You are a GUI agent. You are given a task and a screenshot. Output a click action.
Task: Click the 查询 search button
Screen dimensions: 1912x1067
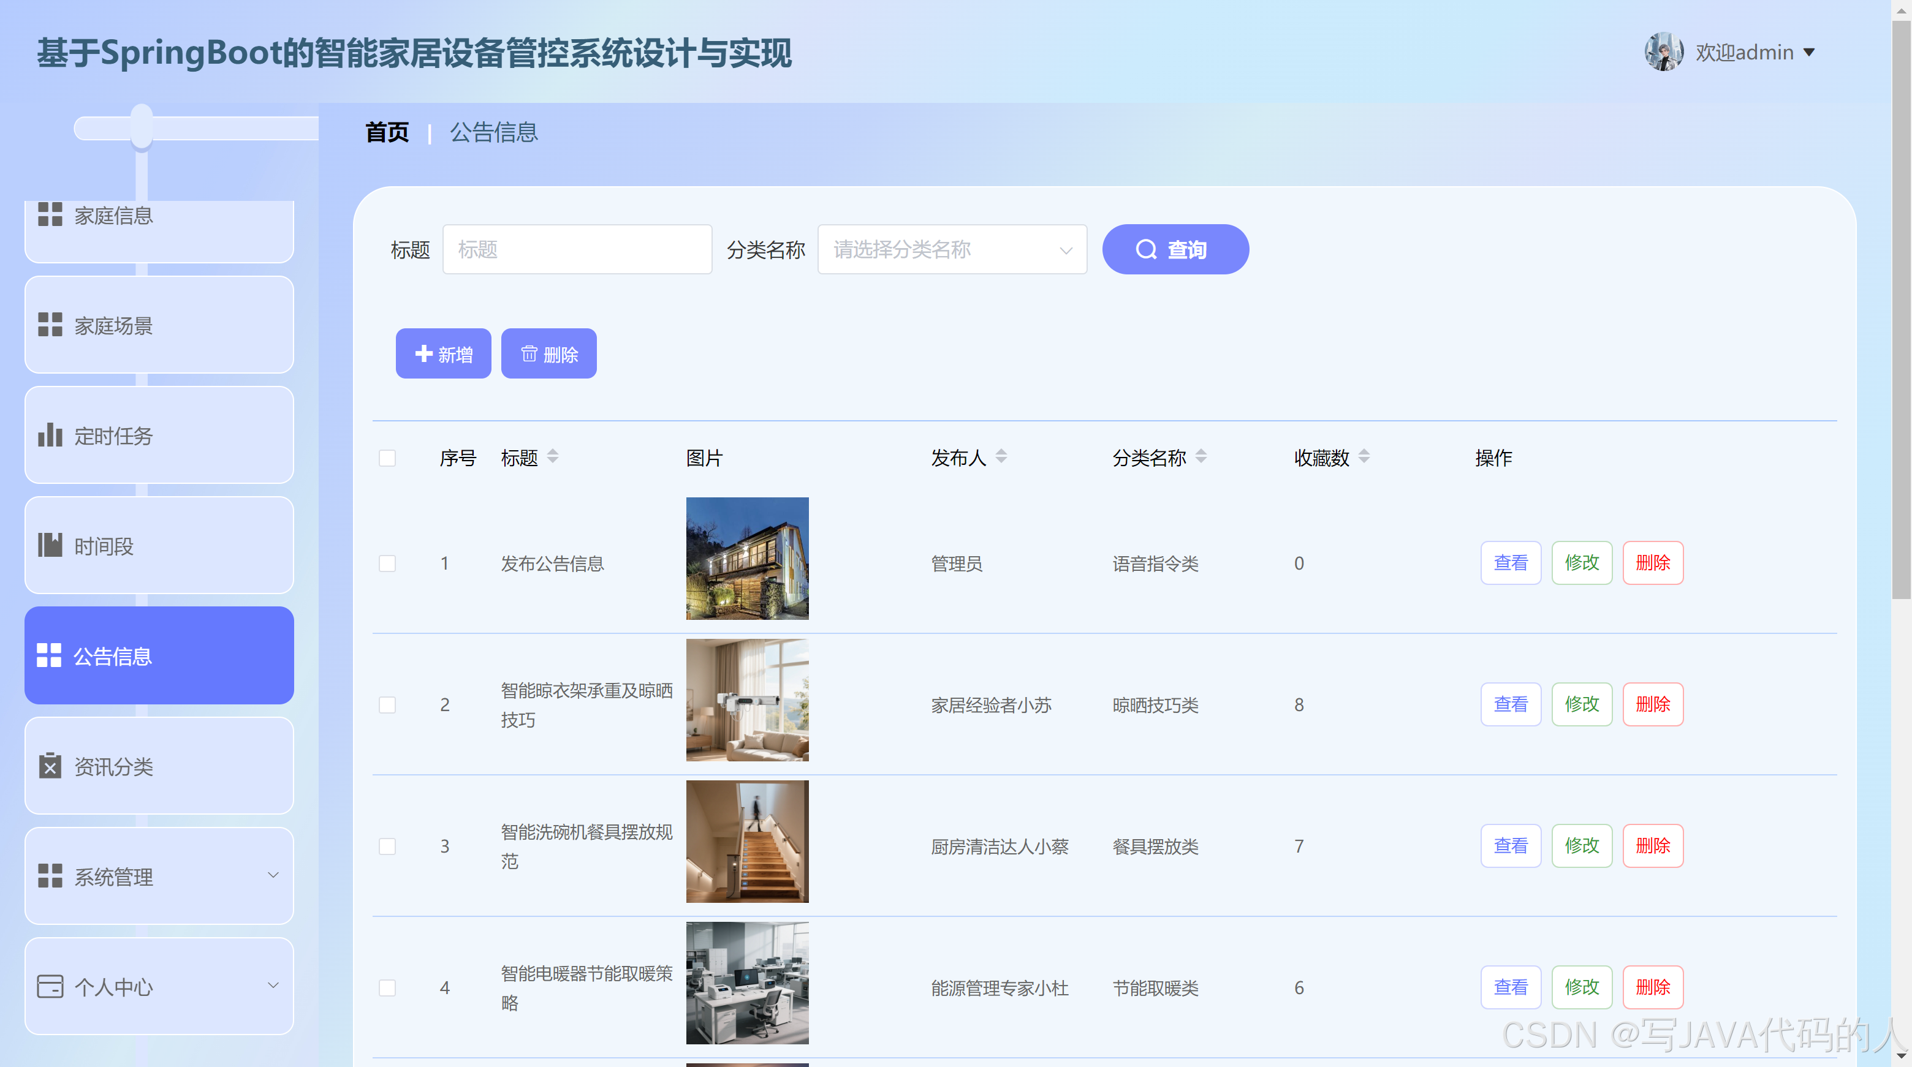pos(1175,249)
